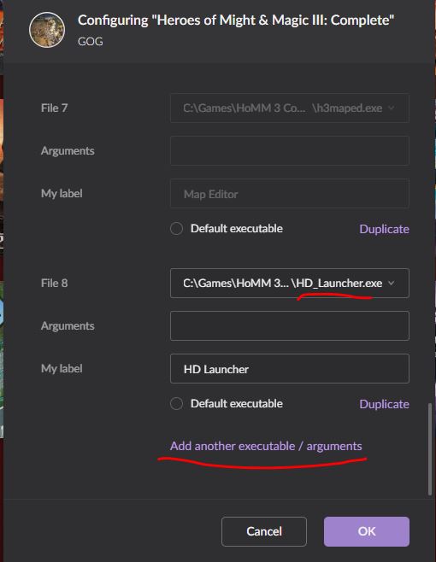This screenshot has height=562, width=436.
Task: Click the GOG platform subtitle
Action: click(91, 42)
